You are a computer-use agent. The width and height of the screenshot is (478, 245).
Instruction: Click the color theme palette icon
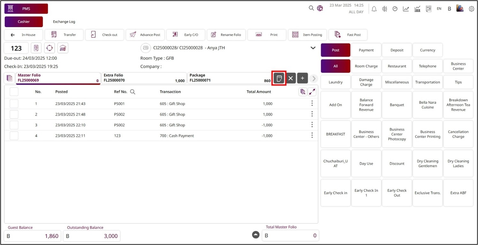coord(460,9)
